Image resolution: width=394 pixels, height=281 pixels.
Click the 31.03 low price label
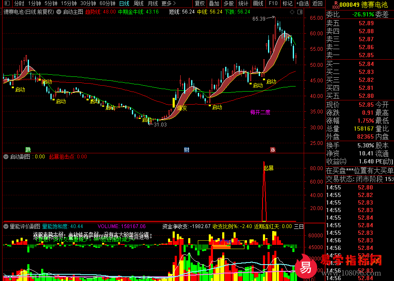[x=160, y=124]
